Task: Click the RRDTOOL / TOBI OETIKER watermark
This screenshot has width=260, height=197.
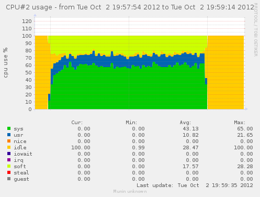Action: point(255,30)
